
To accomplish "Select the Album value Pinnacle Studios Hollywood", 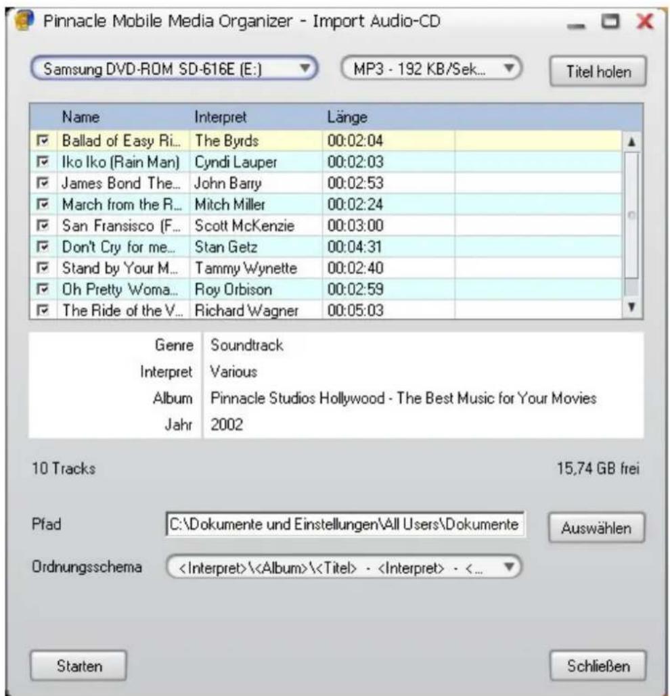I will [x=403, y=398].
